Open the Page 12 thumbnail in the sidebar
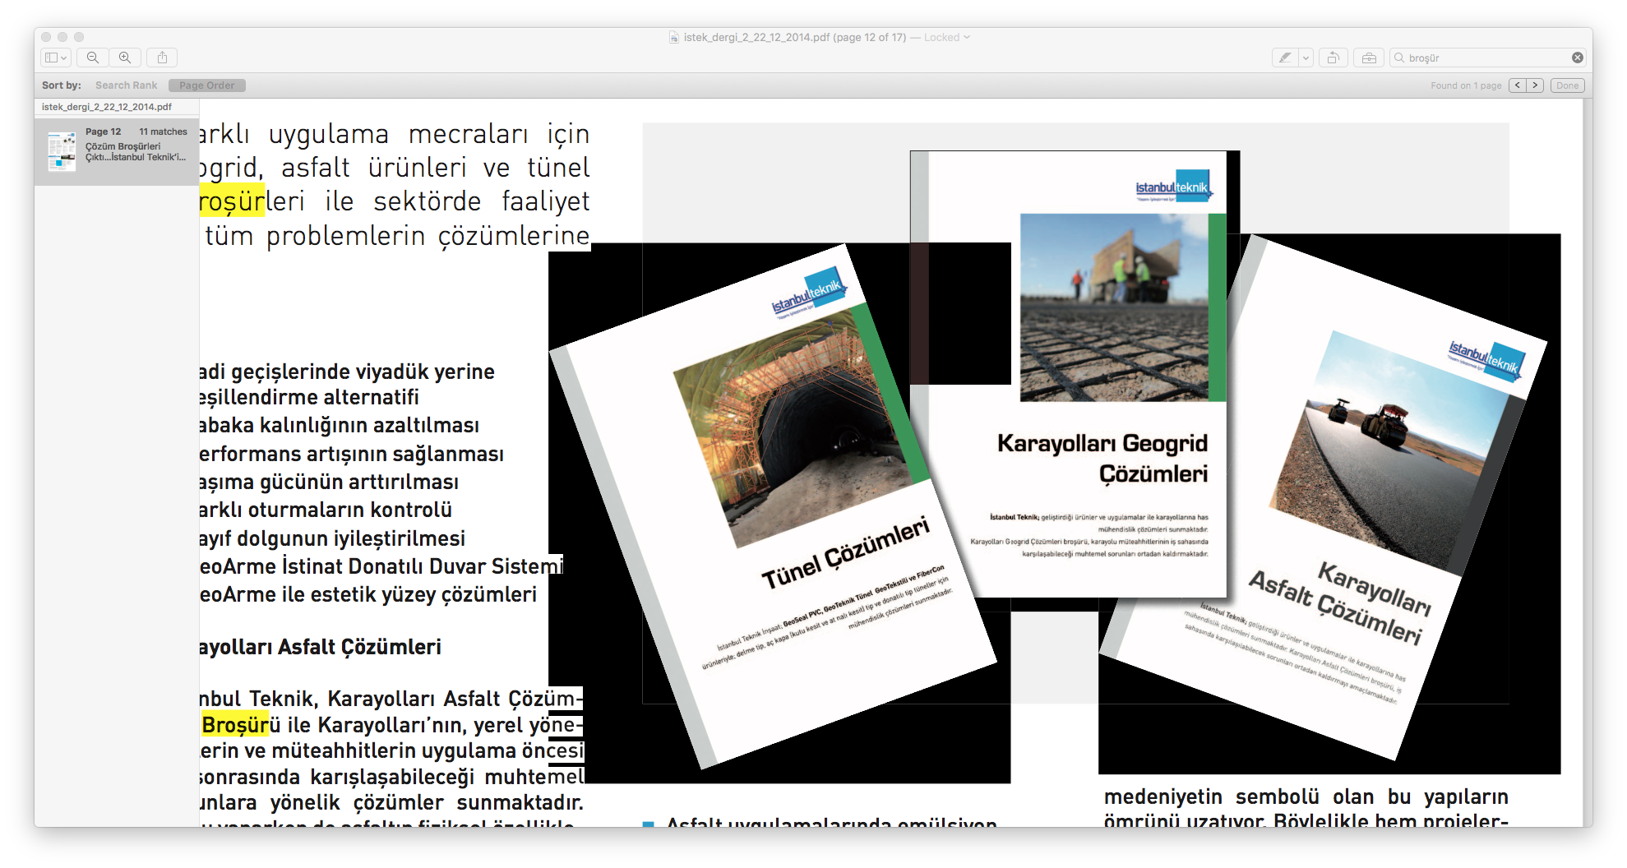The image size is (1627, 868). click(x=62, y=151)
